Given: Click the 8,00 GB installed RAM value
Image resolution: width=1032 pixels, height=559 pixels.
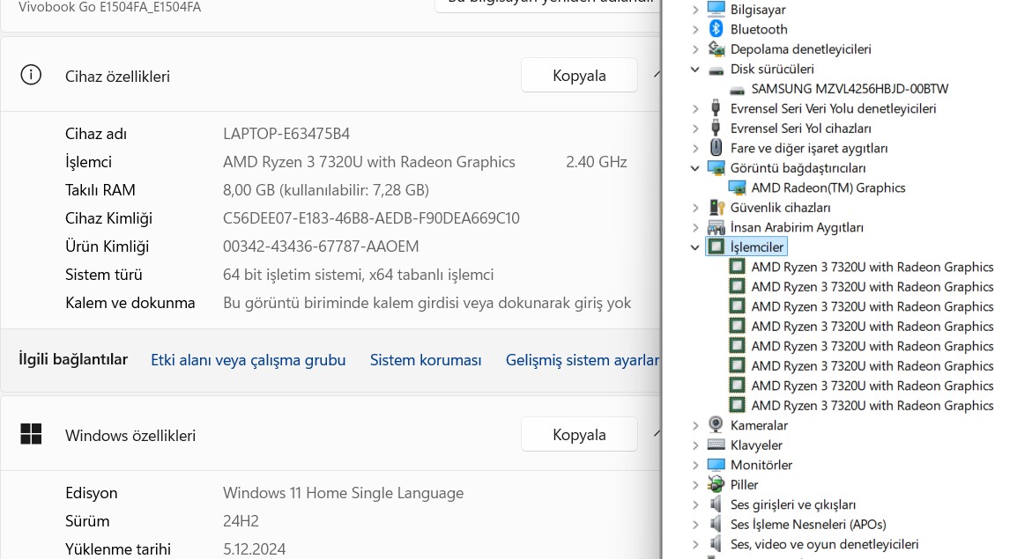Looking at the screenshot, I should tap(326, 190).
